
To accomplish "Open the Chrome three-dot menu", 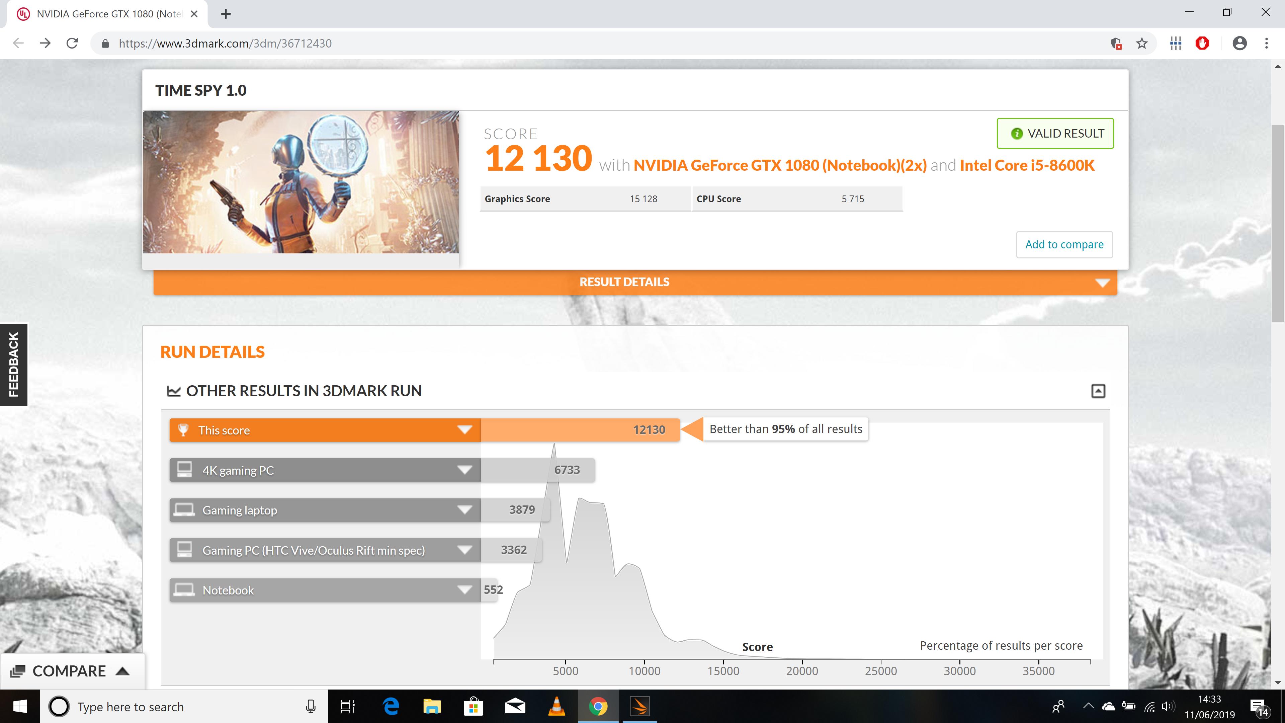I will pos(1267,44).
